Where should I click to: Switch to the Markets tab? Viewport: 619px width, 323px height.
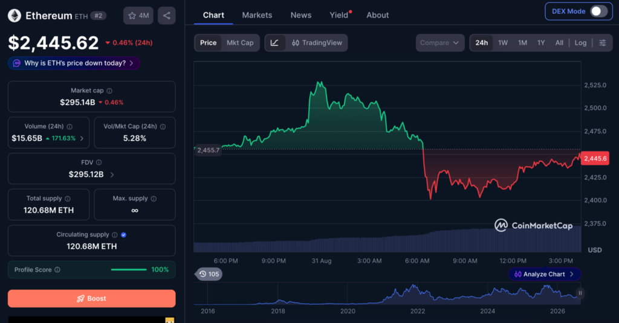tap(257, 15)
